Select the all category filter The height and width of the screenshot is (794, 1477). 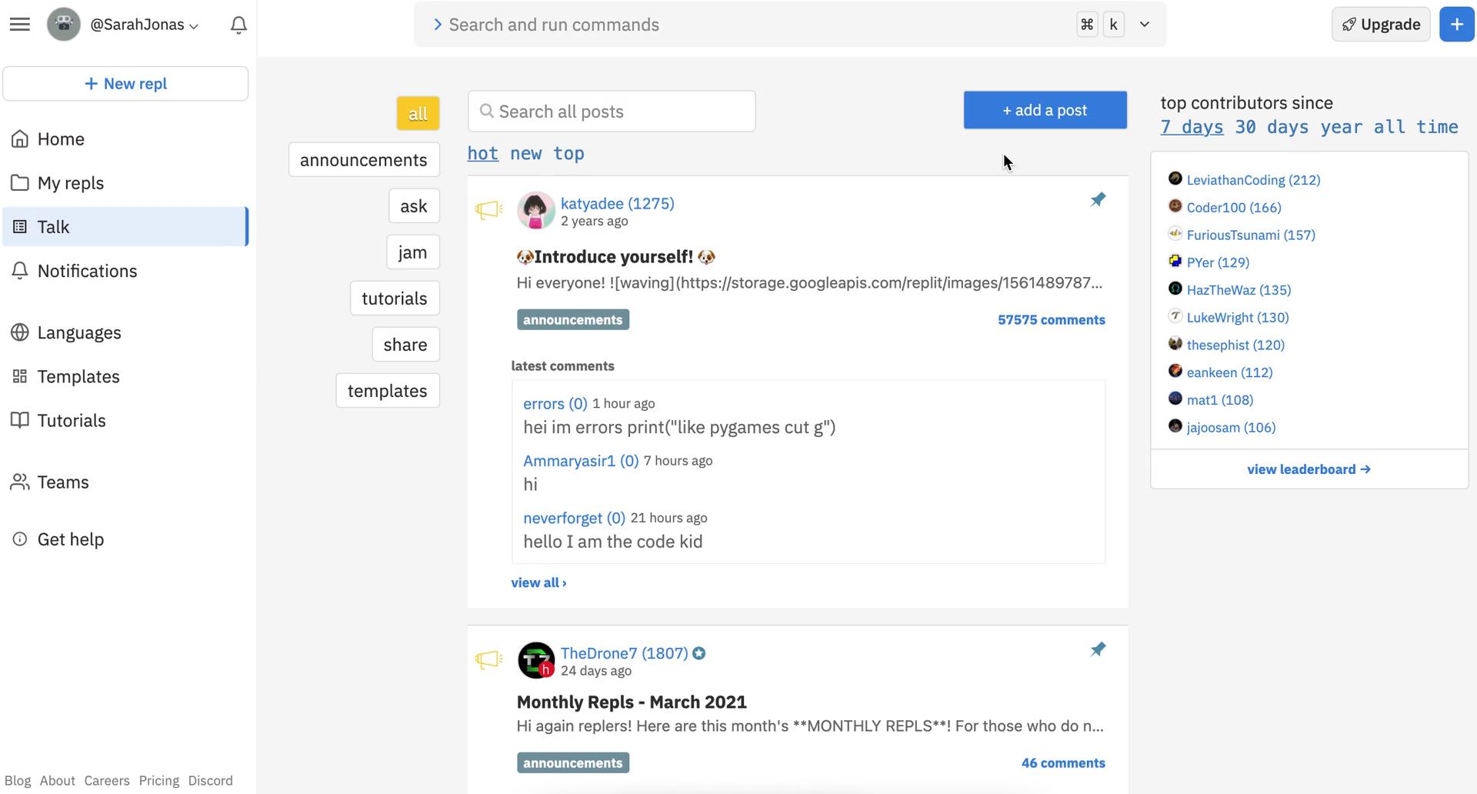pyautogui.click(x=418, y=114)
